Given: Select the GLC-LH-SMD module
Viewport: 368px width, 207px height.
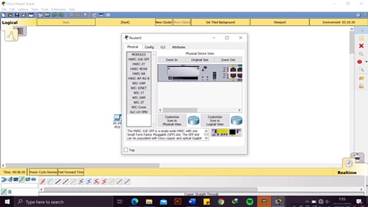Looking at the screenshot, I should [x=139, y=112].
